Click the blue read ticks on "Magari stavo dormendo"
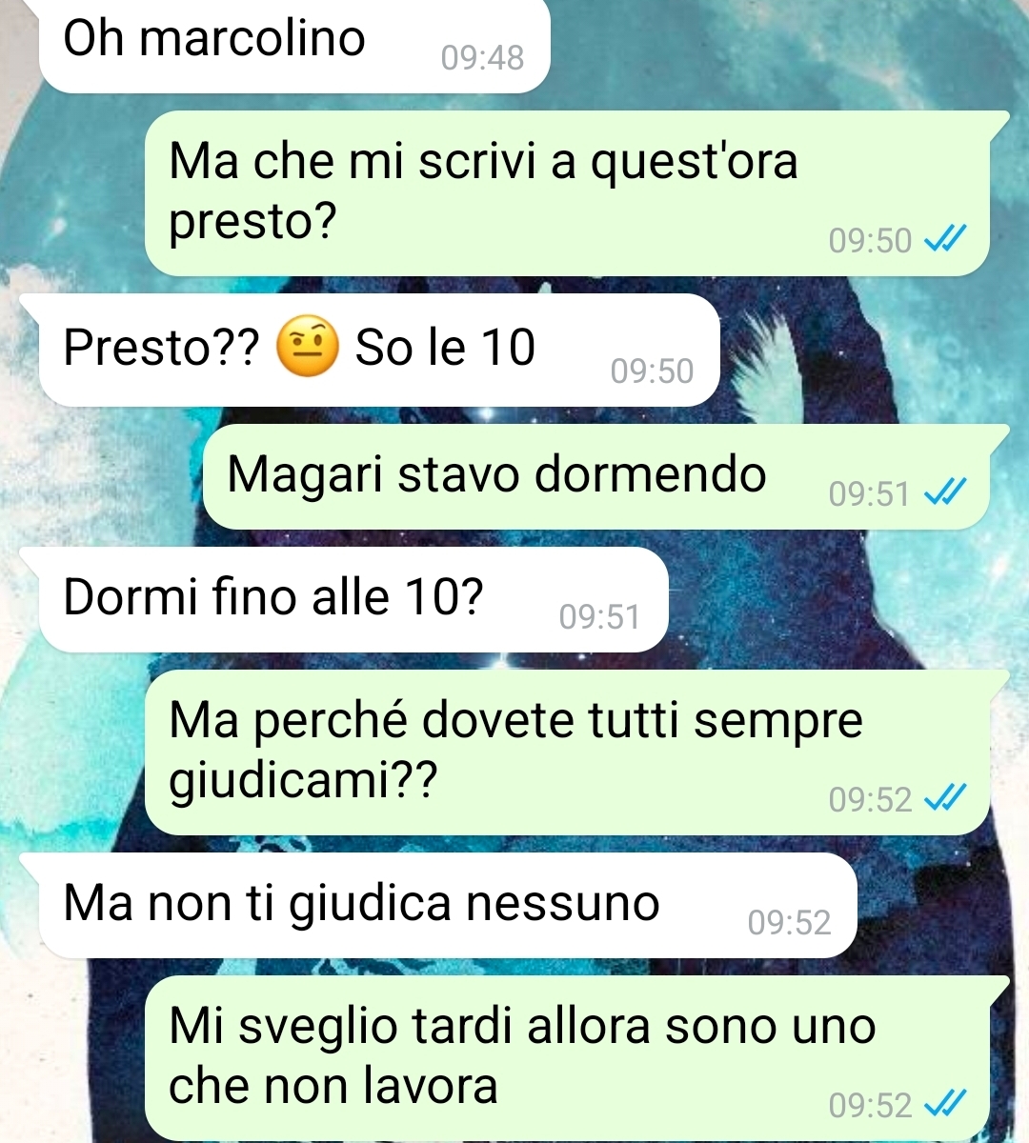The image size is (1029, 1143). click(946, 493)
